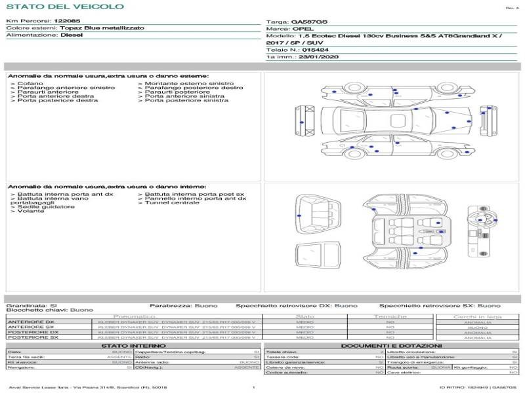Click the 1a imm. date 23/01/2020
Viewport: 525px width, 393px height.
319,57
